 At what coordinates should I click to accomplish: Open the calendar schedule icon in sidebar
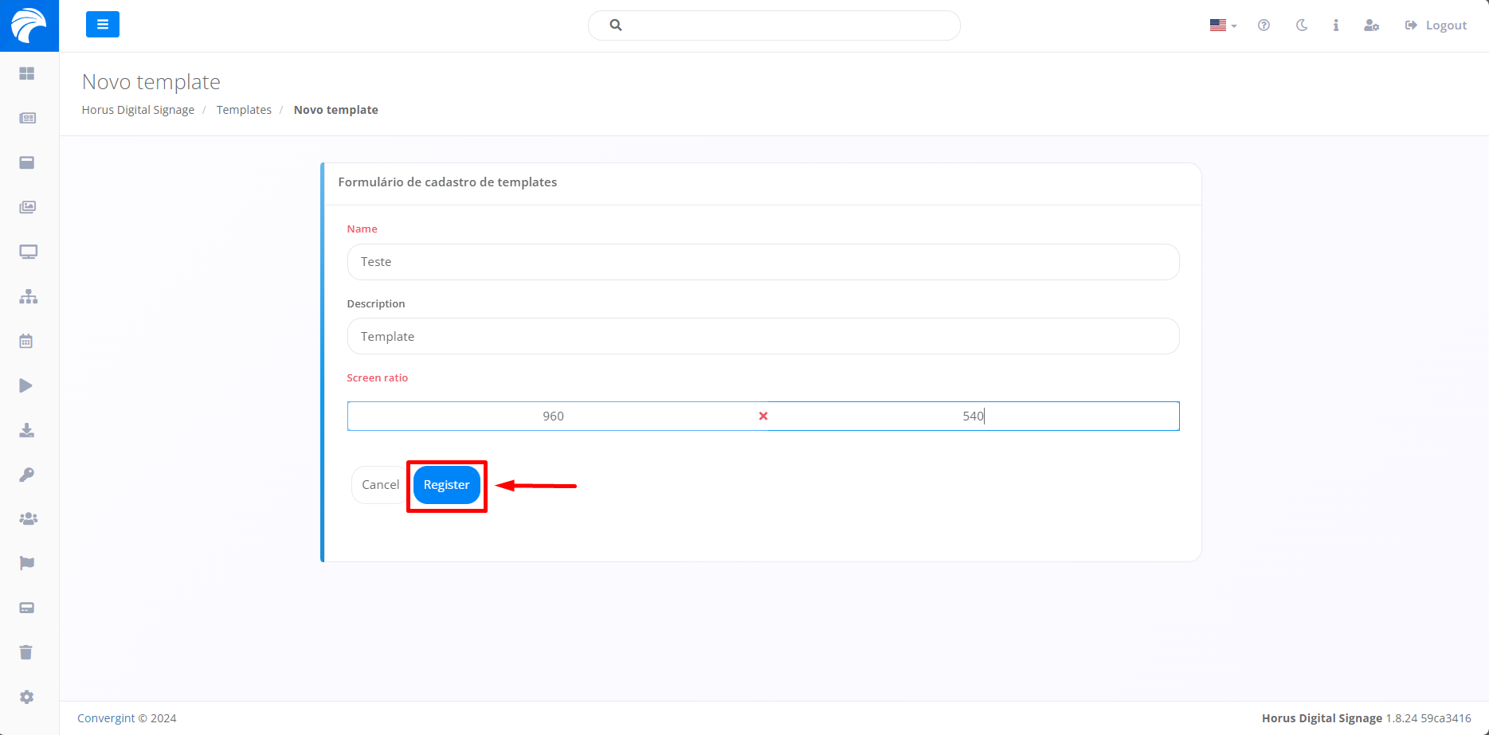coord(26,341)
